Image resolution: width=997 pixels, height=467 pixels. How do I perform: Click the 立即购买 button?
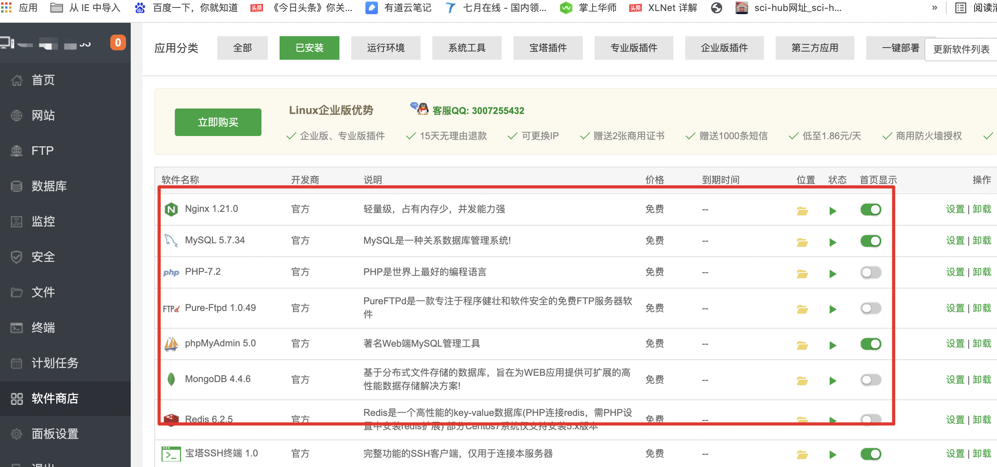(218, 122)
